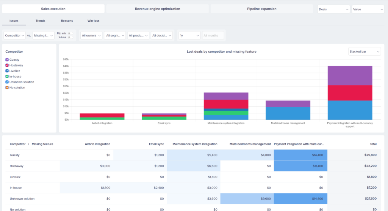388x211 pixels.
Task: Click the purple Guesty segment in Payment integration bar
Action: [x=350, y=76]
